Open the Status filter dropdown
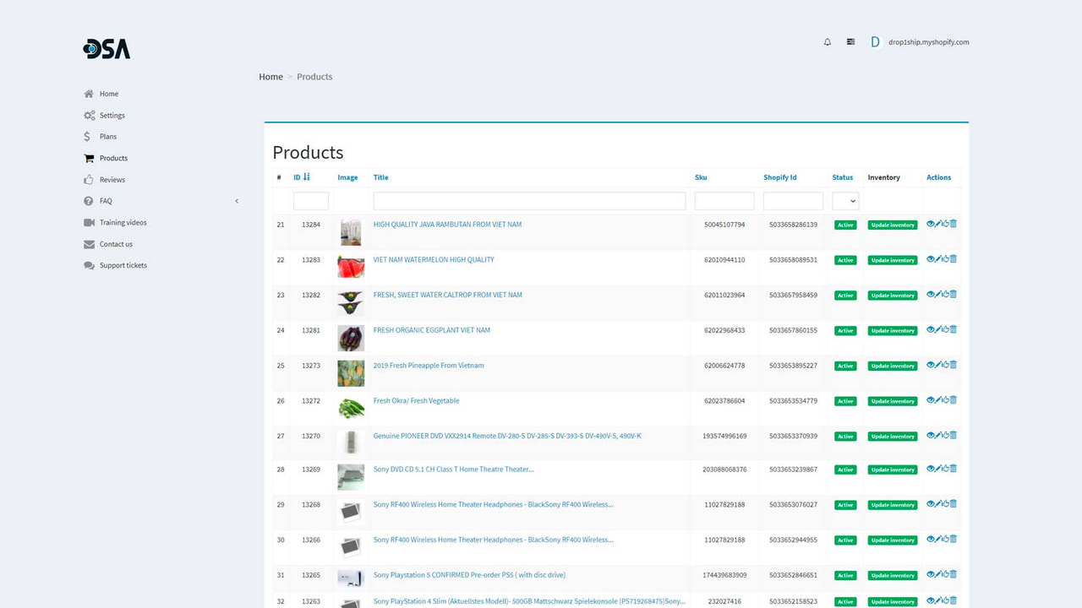 pos(844,200)
